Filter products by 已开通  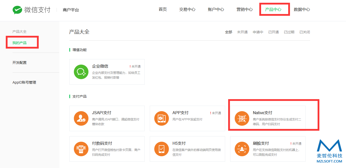(274, 32)
